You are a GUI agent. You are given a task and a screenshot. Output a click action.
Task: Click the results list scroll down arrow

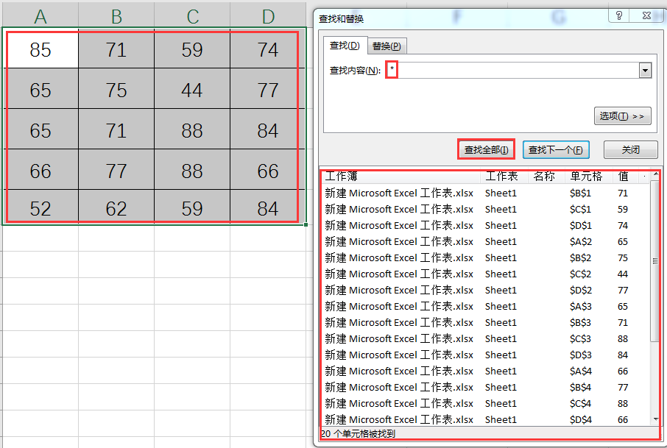(655, 419)
